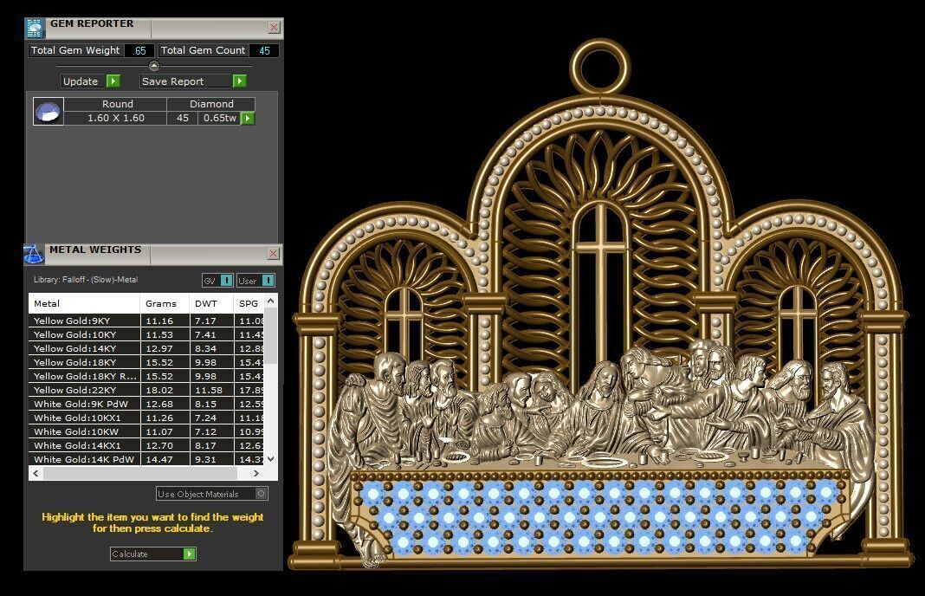Click the Total Gem Weight value .65
This screenshot has width=925, height=596.
tap(139, 51)
